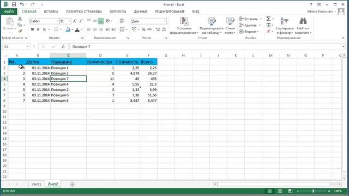Expand Условное форматирование menu

point(184,26)
